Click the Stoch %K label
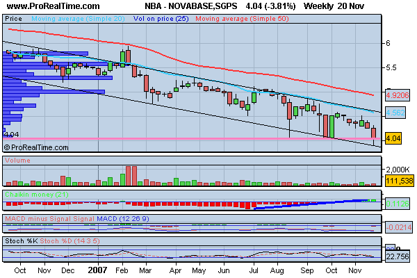The height and width of the screenshot is (278, 417). click(22, 241)
